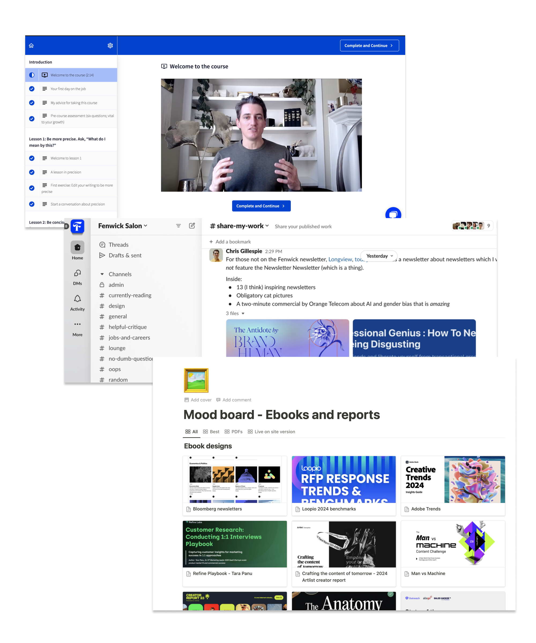Toggle checkmark for My advice for taking this course
Viewport: 536px width, 643px height.
32,103
